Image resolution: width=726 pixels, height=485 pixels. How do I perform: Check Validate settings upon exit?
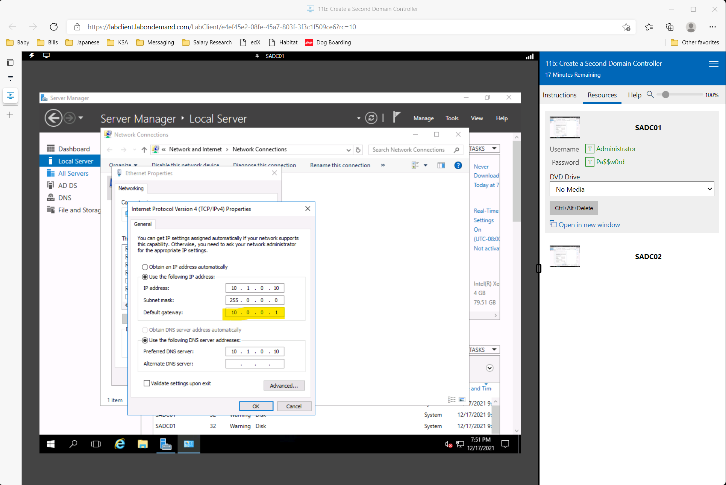147,383
